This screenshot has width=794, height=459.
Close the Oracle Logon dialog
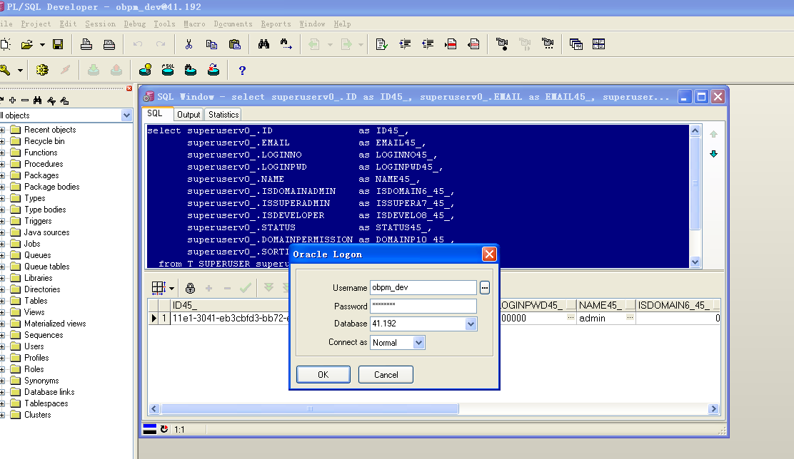(x=489, y=254)
